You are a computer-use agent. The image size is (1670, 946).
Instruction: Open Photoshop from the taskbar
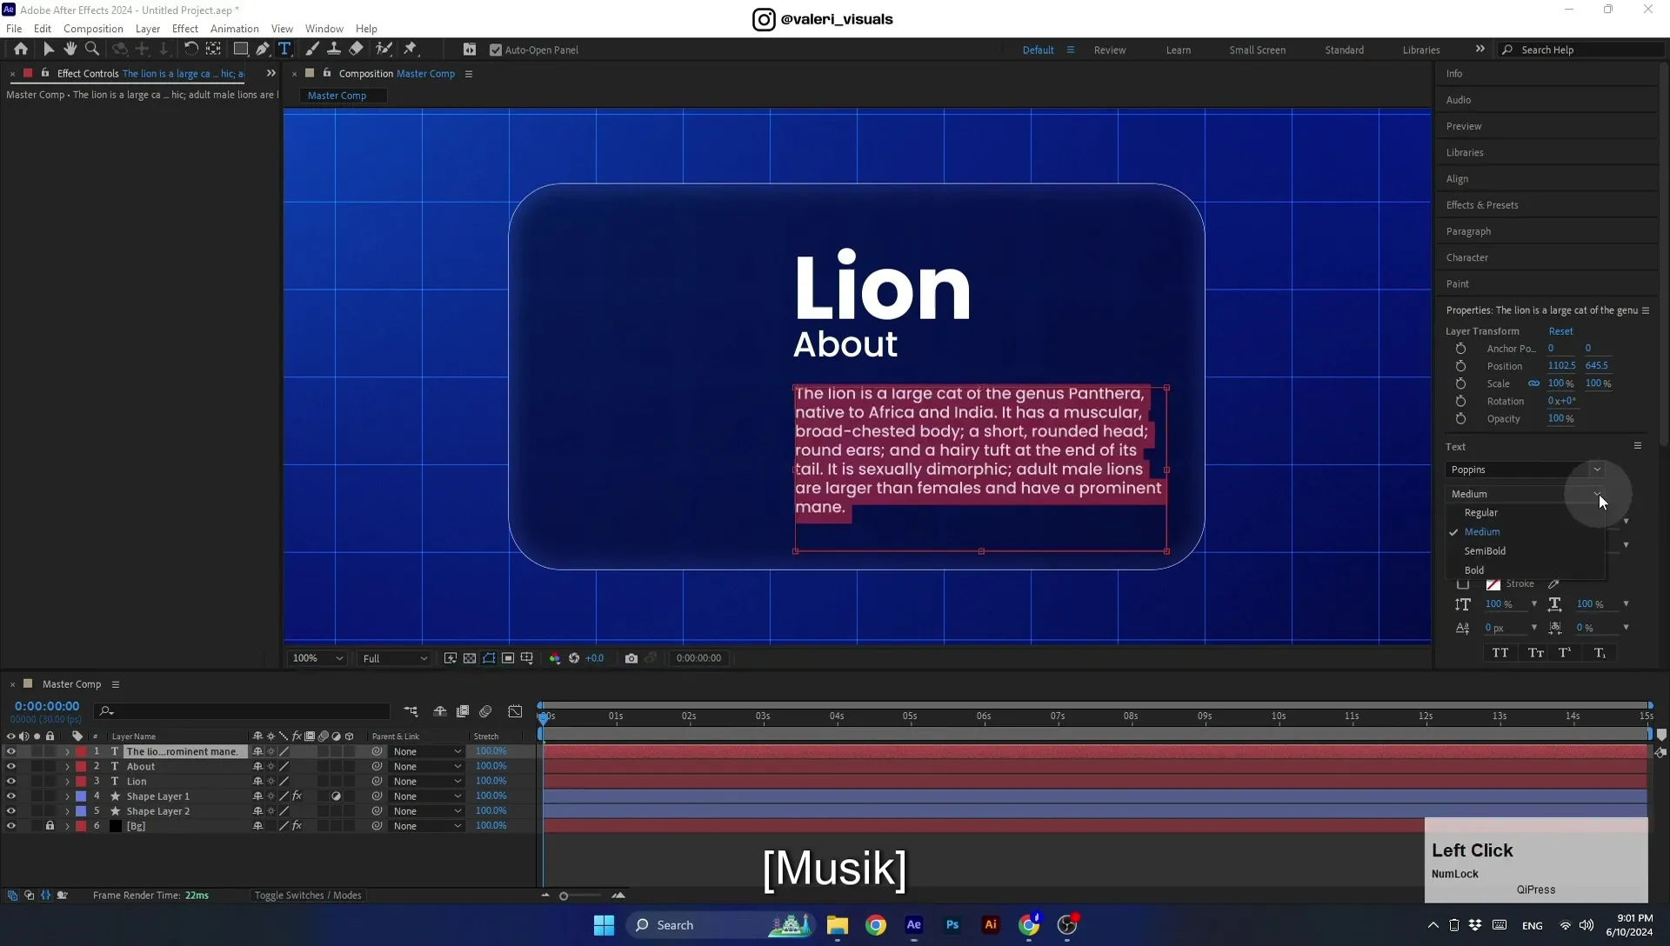tap(952, 925)
